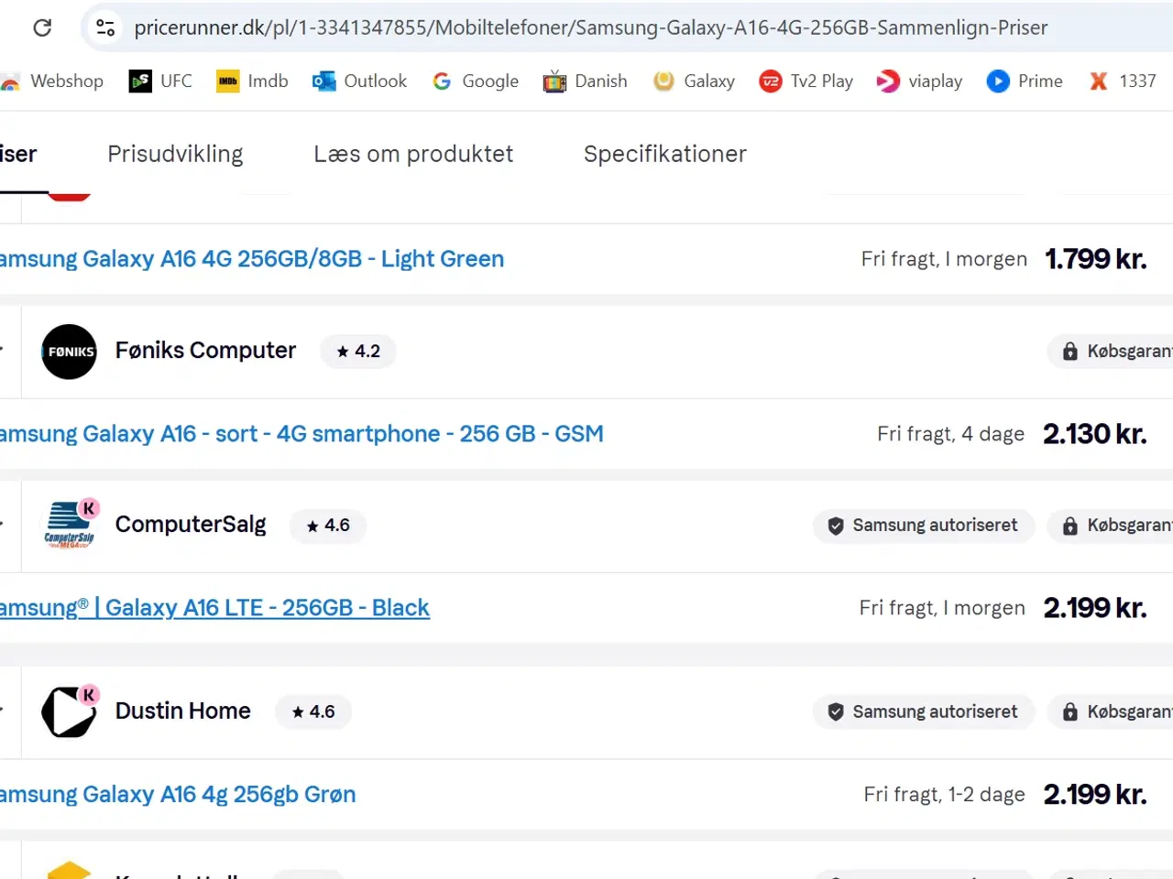Screen dimensions: 1173x879
Task: Open the Google bookmark
Action: pyautogui.click(x=476, y=81)
